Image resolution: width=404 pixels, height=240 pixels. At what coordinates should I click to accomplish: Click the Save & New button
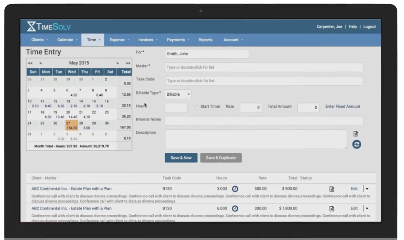pos(181,158)
